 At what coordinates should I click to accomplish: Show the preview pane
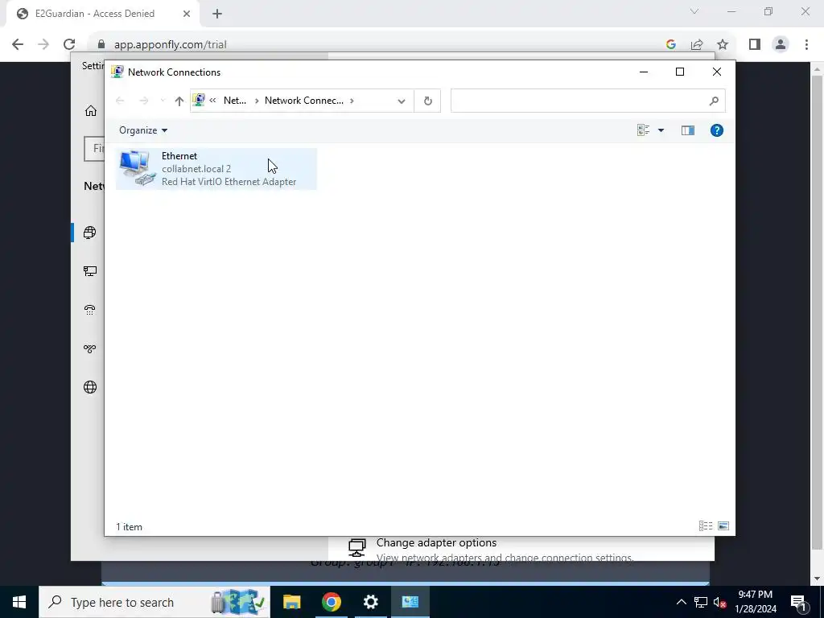688,130
